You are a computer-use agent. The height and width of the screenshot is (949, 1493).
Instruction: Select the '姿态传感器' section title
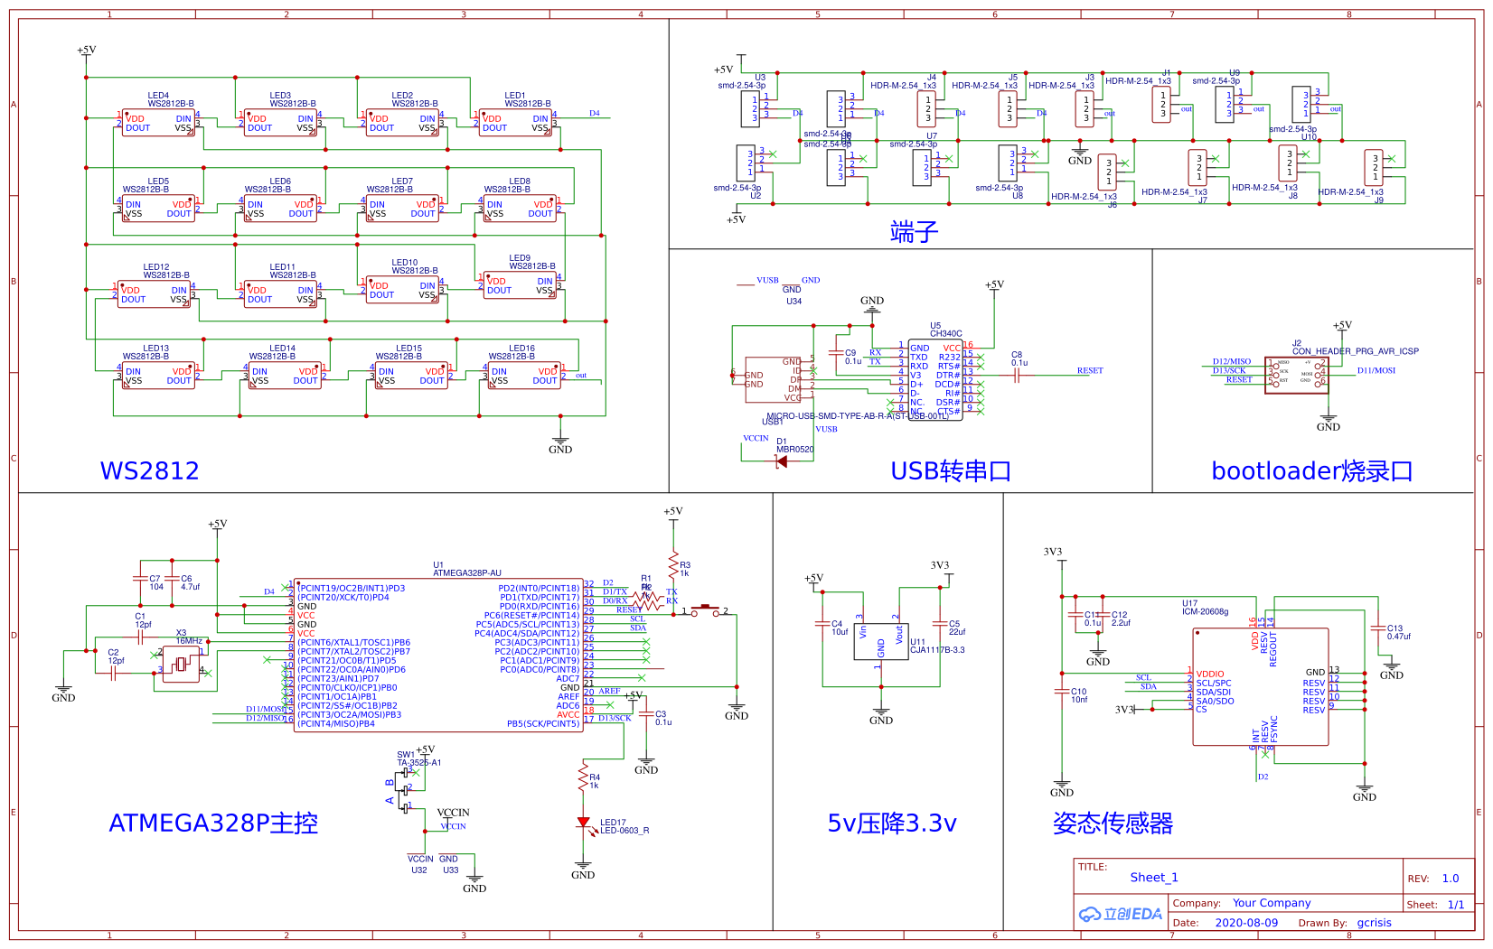pyautogui.click(x=1113, y=823)
